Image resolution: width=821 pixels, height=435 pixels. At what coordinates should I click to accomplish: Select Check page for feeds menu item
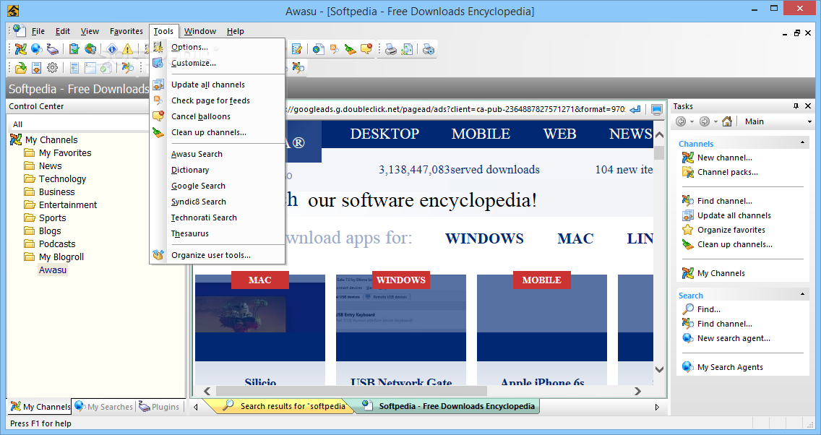(218, 100)
